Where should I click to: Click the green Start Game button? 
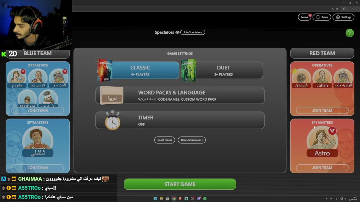[x=180, y=184]
